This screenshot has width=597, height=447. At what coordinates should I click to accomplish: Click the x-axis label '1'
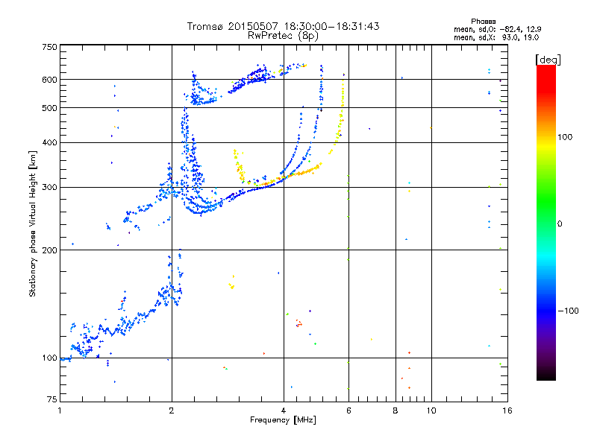(x=60, y=410)
